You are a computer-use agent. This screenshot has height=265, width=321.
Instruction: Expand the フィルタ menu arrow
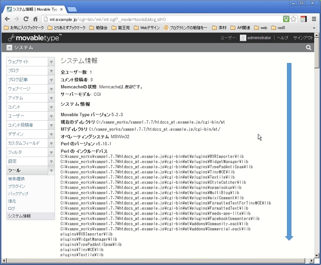pyautogui.click(x=51, y=152)
